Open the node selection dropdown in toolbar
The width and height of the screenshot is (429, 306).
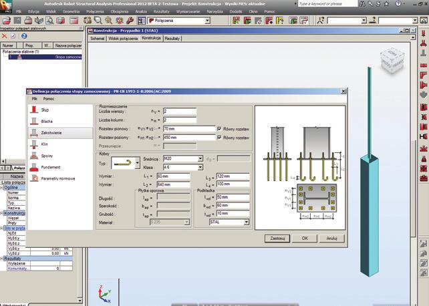[x=364, y=21]
